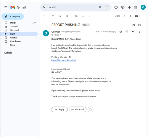Open message More options menu
The height and width of the screenshot is (137, 148).
(139, 32)
